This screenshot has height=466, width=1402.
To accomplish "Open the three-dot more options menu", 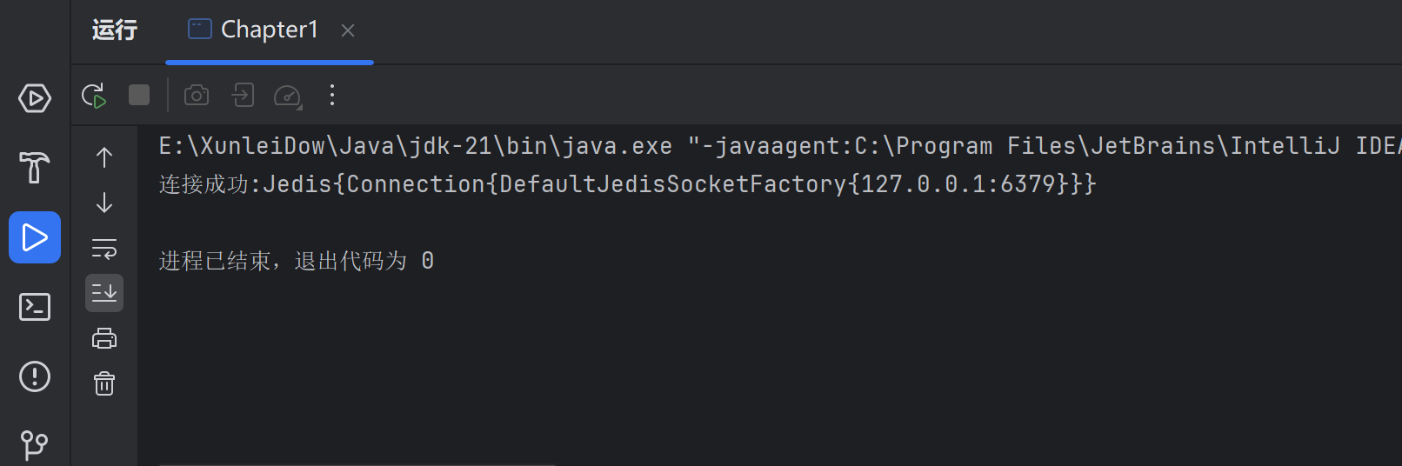I will (332, 95).
